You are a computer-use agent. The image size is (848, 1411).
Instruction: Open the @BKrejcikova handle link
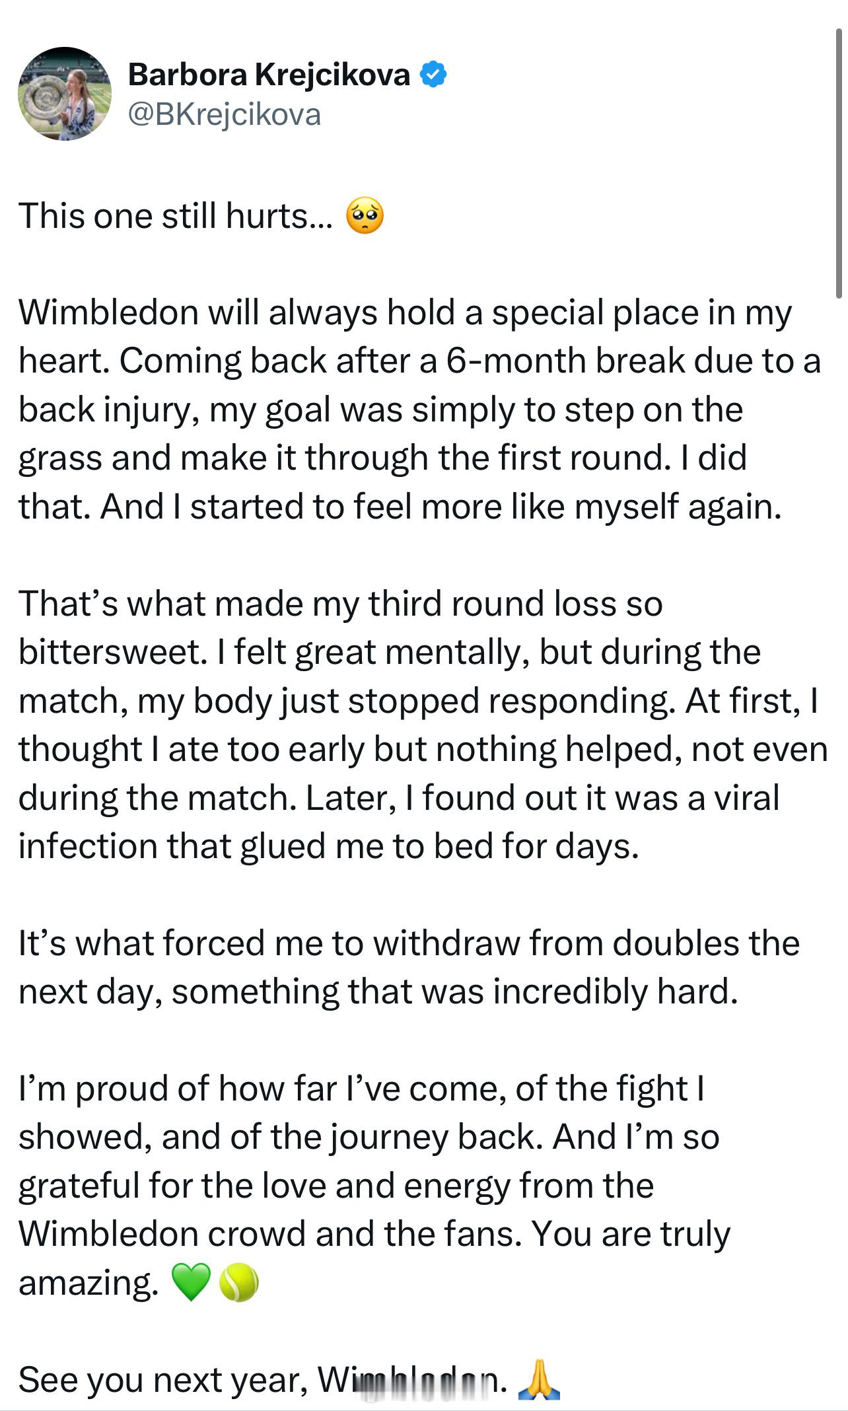coord(225,115)
